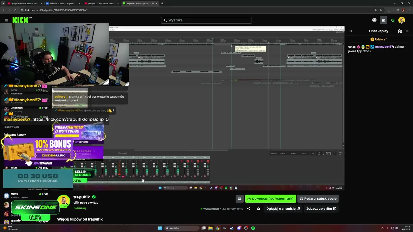Close the STREAM SONGS Dropbox tab
This screenshot has height=232, width=413.
[x=79, y=3]
